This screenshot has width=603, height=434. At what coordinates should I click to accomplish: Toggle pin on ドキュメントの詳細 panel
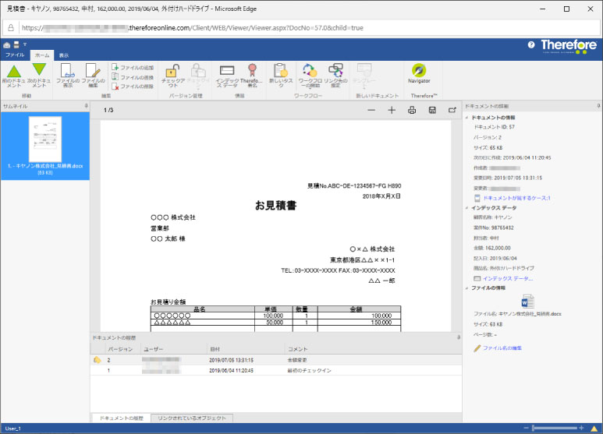(x=598, y=104)
